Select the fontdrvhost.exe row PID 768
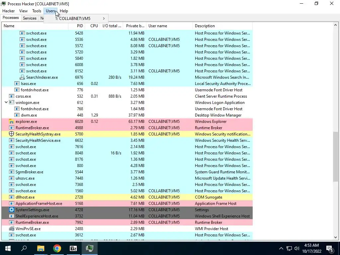This screenshot has height=255, width=340. click(x=127, y=109)
